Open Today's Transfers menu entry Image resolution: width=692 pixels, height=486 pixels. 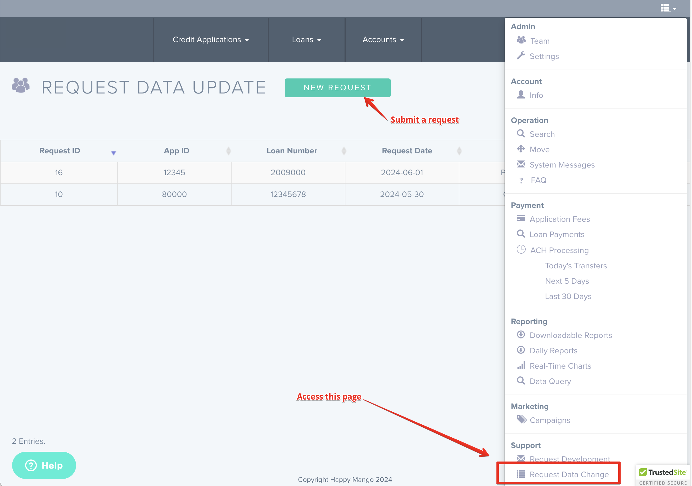tap(576, 266)
